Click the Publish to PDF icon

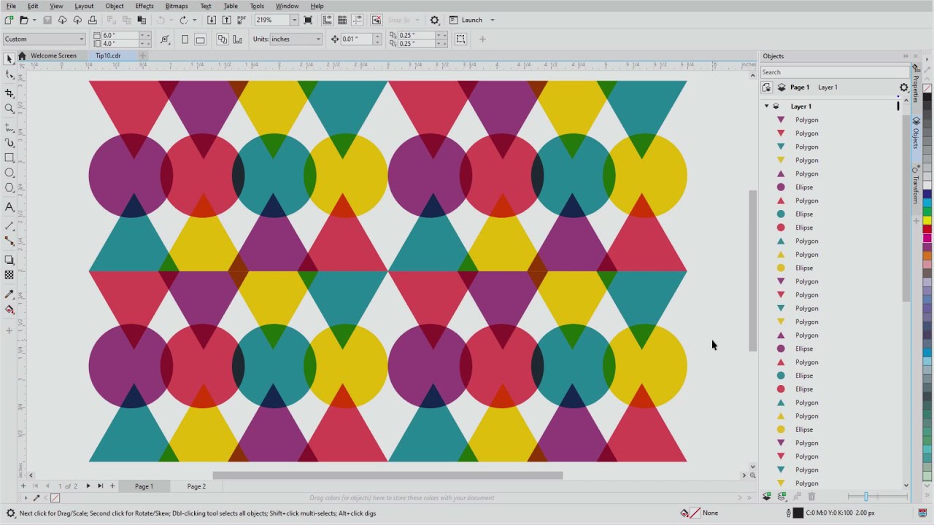tap(242, 20)
